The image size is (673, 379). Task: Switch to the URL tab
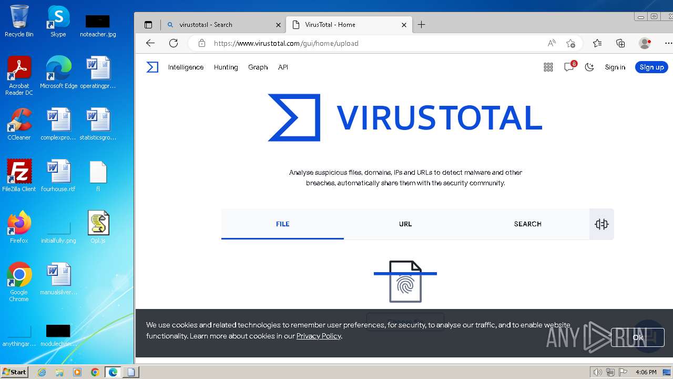[405, 224]
